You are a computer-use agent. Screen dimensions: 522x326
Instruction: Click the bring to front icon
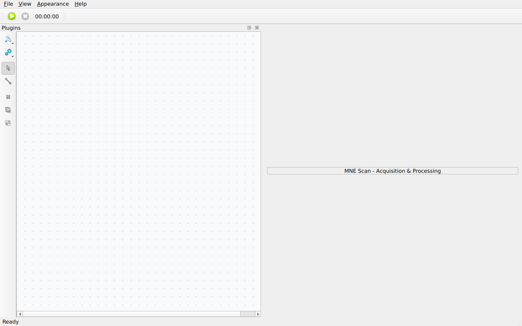pos(8,110)
